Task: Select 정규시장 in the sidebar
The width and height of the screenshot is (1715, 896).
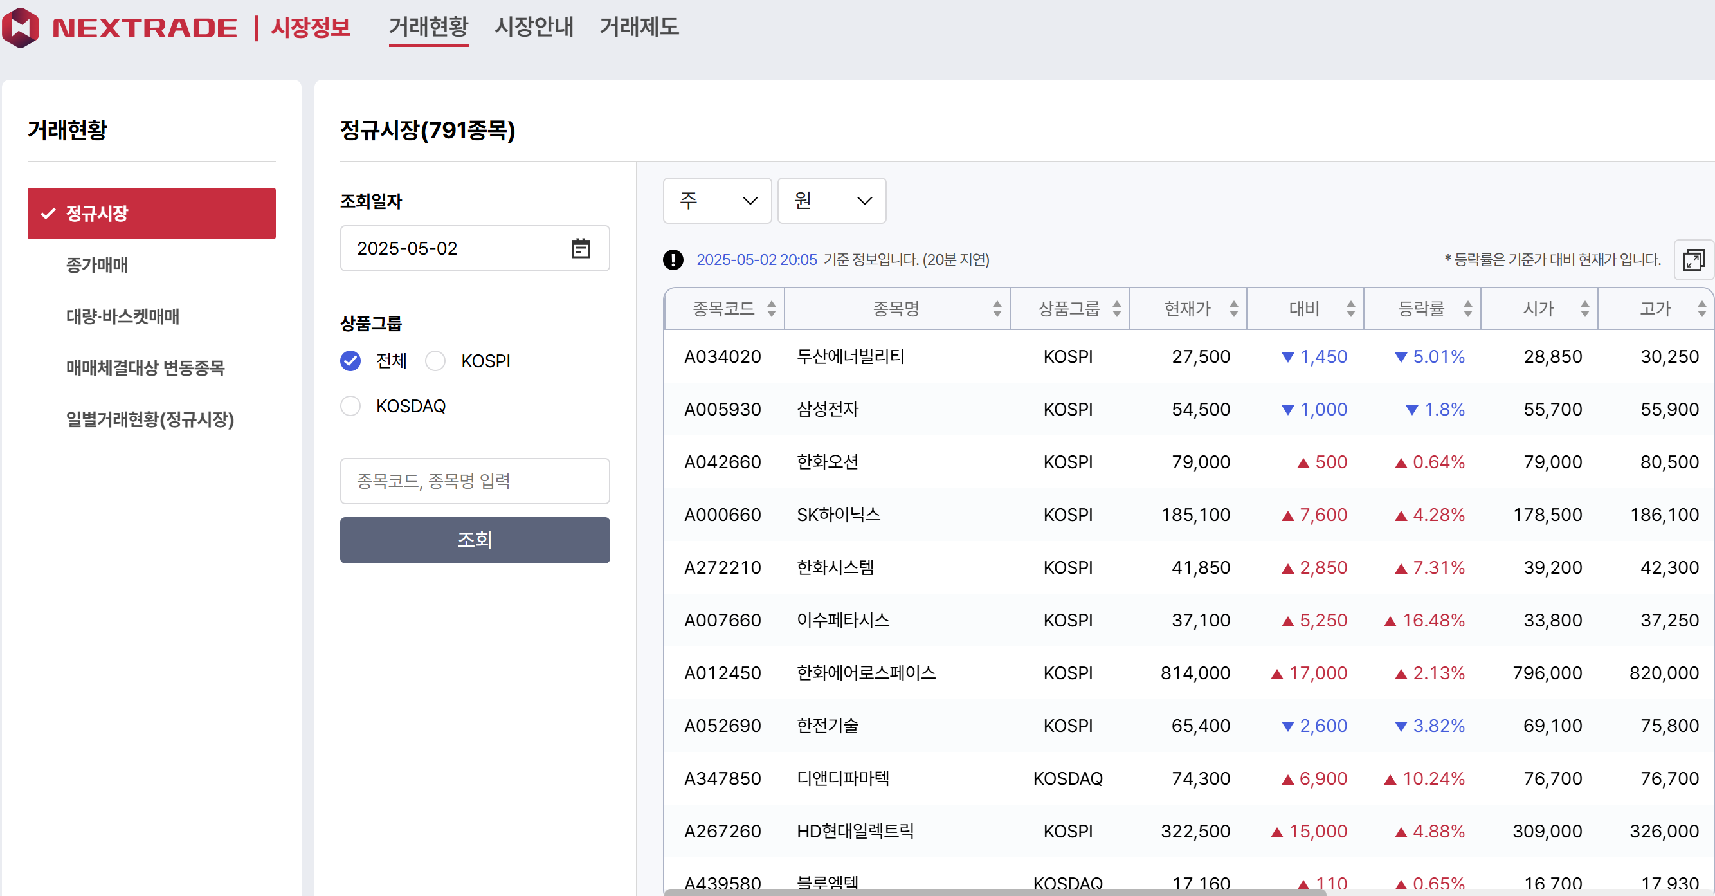Action: pyautogui.click(x=151, y=213)
